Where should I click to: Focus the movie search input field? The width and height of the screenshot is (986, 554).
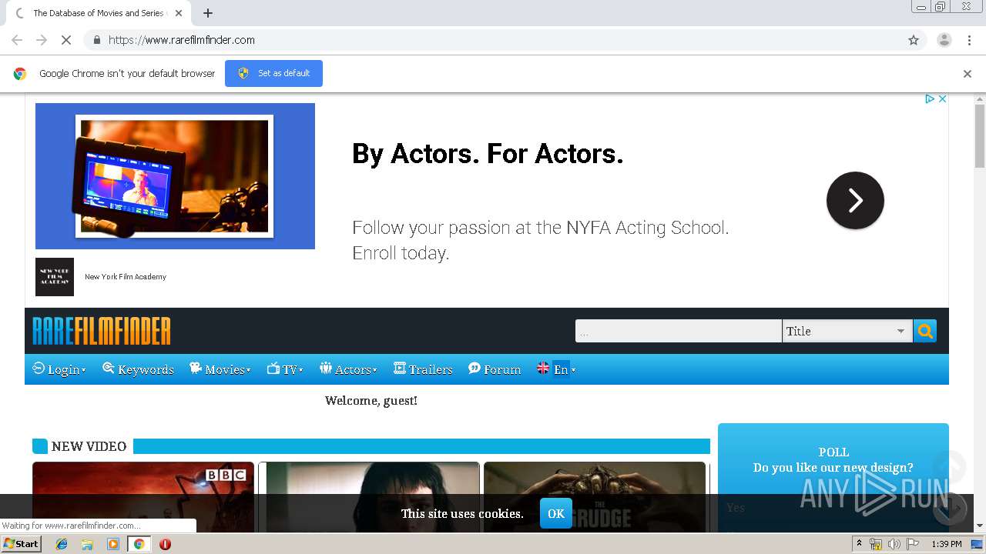[x=678, y=331]
